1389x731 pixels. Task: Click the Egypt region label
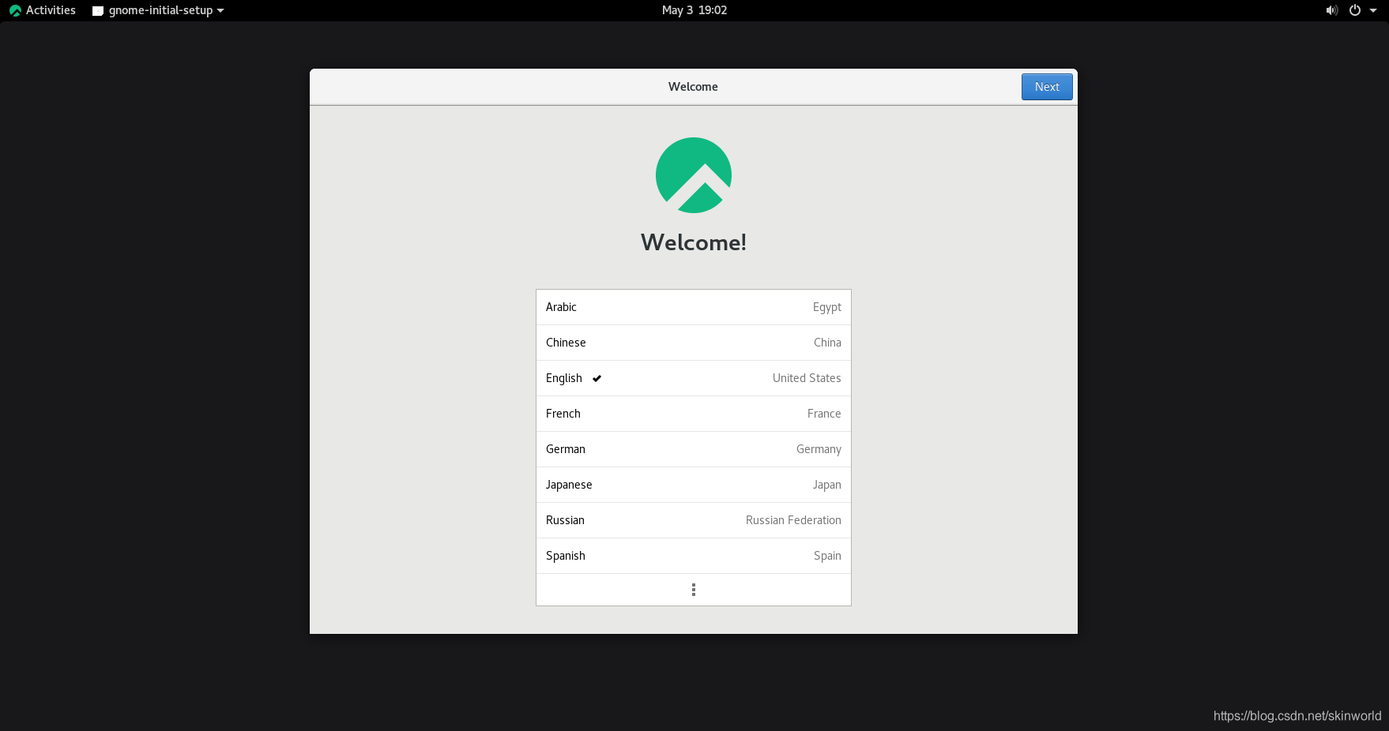(x=827, y=308)
